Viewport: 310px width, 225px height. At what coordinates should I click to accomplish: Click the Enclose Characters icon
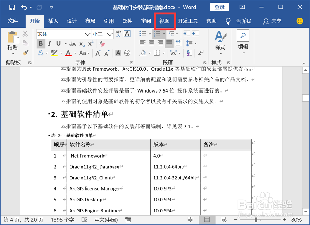pyautogui.click(x=127, y=53)
